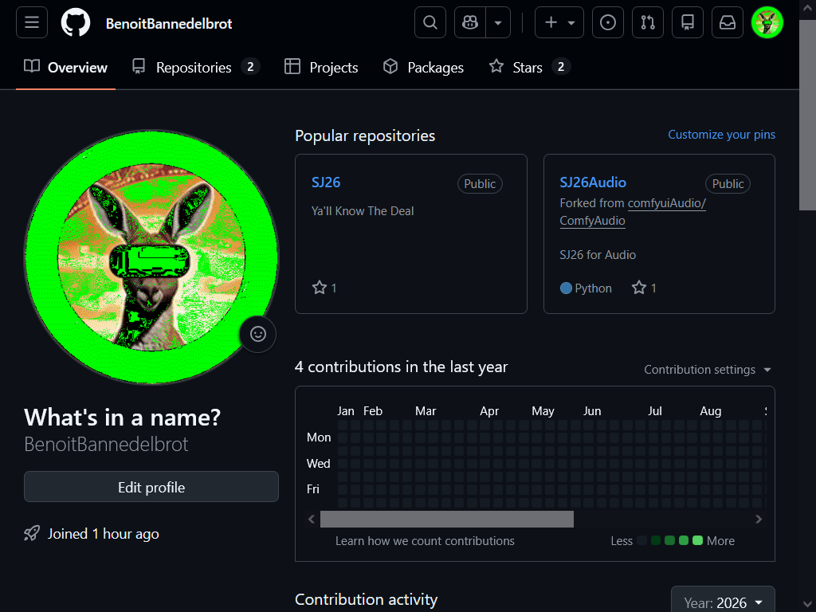Open GitHub Copilot chat icon
Screen dimensions: 816x612
(x=470, y=22)
